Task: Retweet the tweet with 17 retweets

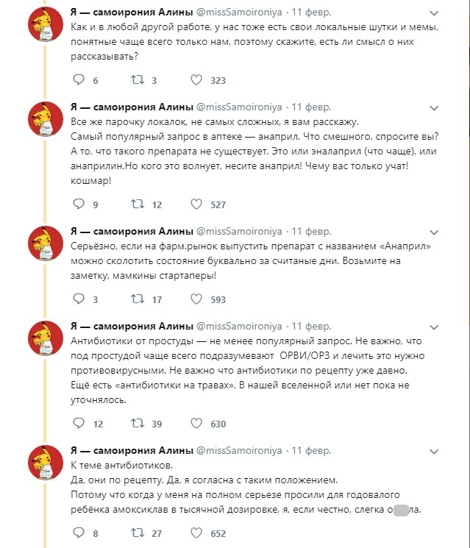Action: [x=137, y=299]
